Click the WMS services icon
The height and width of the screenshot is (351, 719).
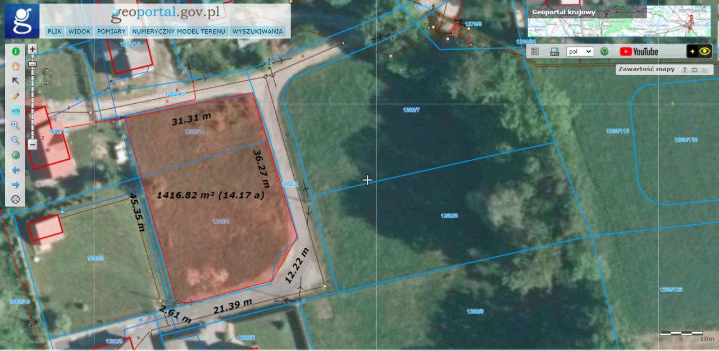pyautogui.click(x=554, y=51)
